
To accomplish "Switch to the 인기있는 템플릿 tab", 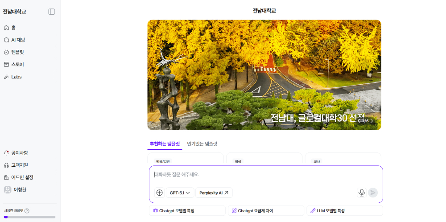I will (x=202, y=144).
